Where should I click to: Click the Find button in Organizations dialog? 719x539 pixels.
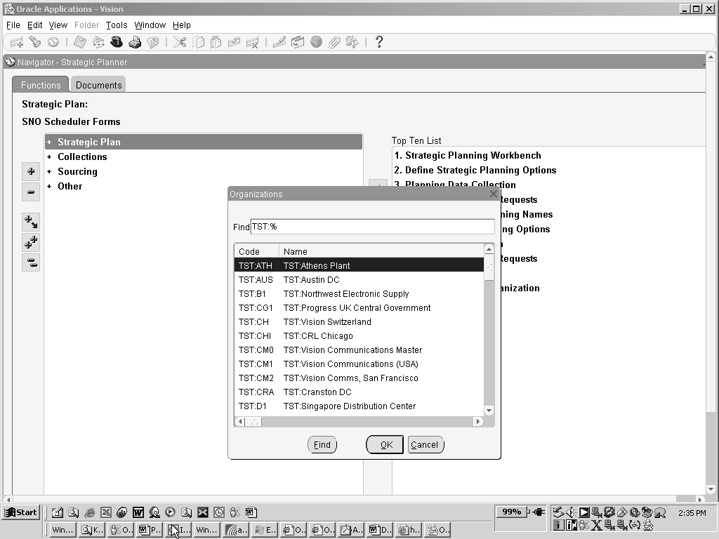coord(322,444)
